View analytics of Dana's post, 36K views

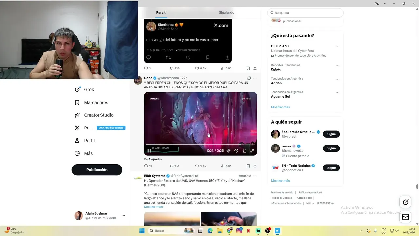click(226, 166)
